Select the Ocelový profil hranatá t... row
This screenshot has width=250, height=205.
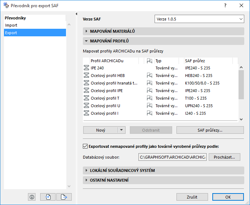[x=161, y=83]
